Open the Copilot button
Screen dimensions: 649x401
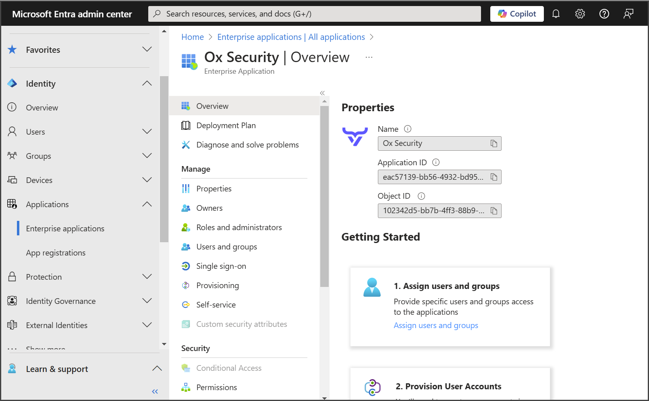point(516,14)
